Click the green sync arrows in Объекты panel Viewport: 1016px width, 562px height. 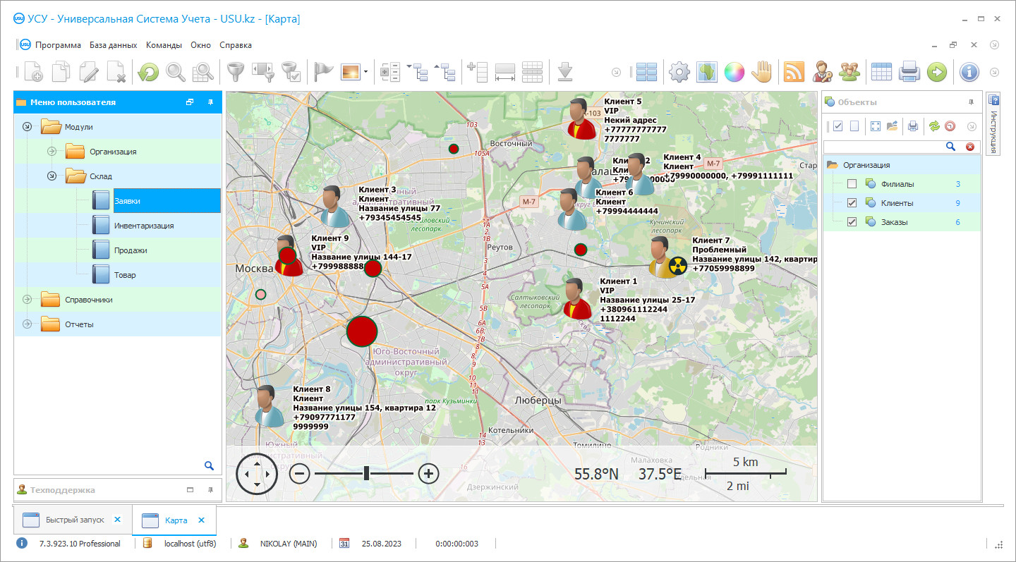click(934, 126)
